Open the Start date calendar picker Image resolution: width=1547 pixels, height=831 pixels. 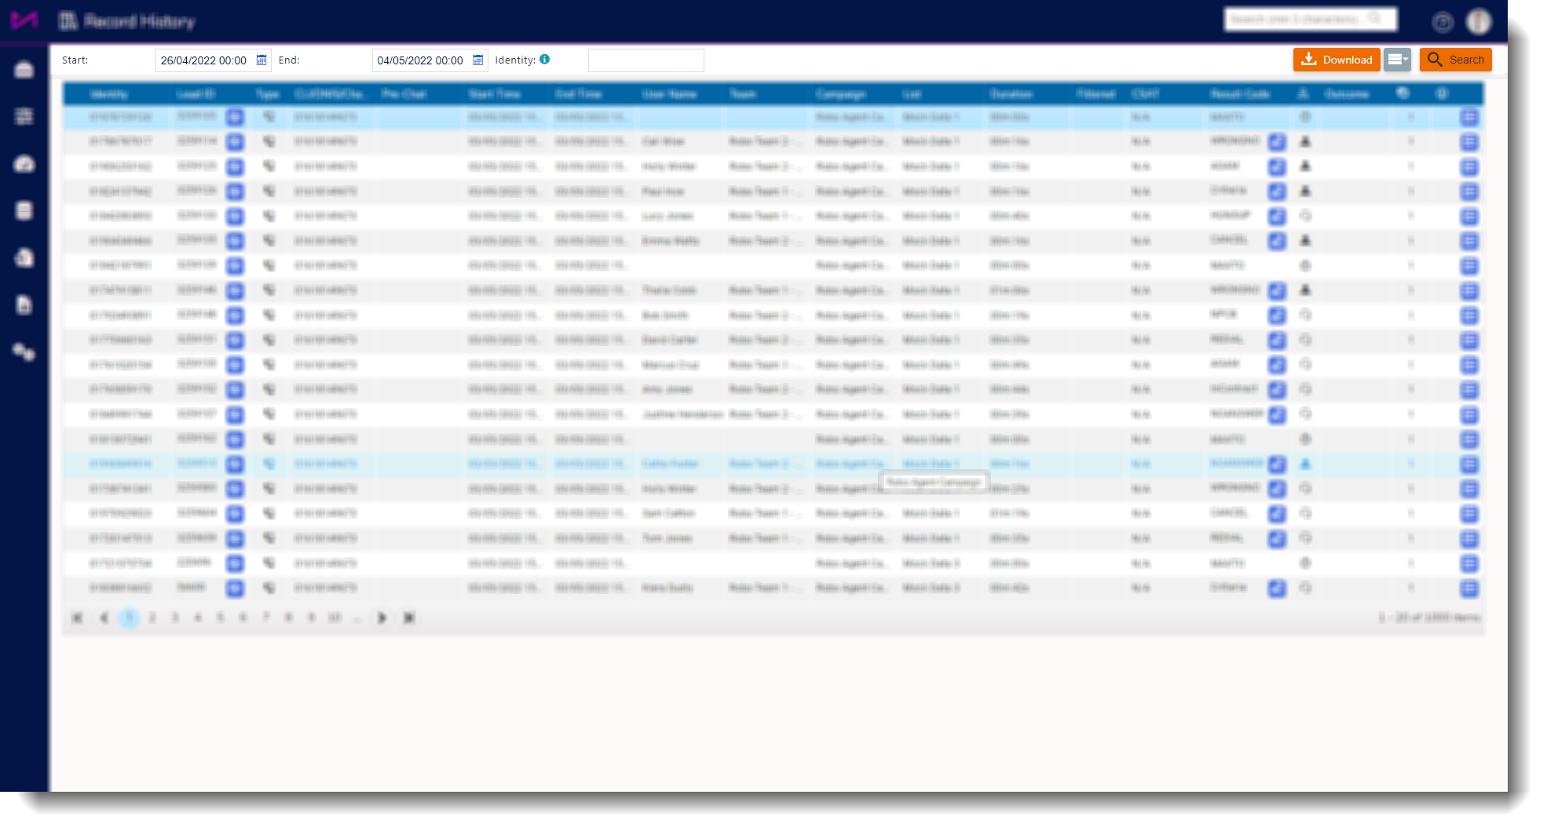click(262, 60)
